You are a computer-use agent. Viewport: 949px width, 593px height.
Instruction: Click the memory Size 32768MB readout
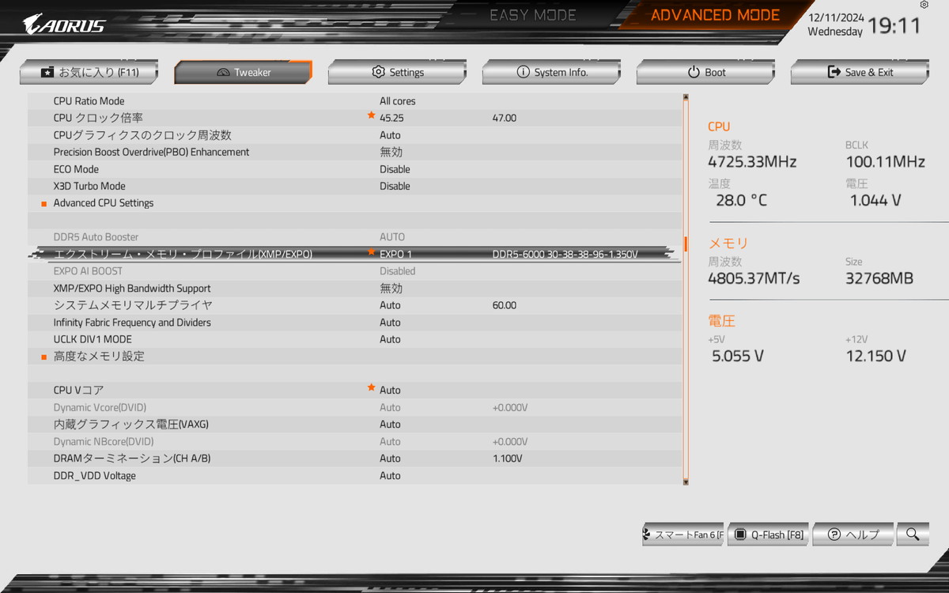pos(879,278)
